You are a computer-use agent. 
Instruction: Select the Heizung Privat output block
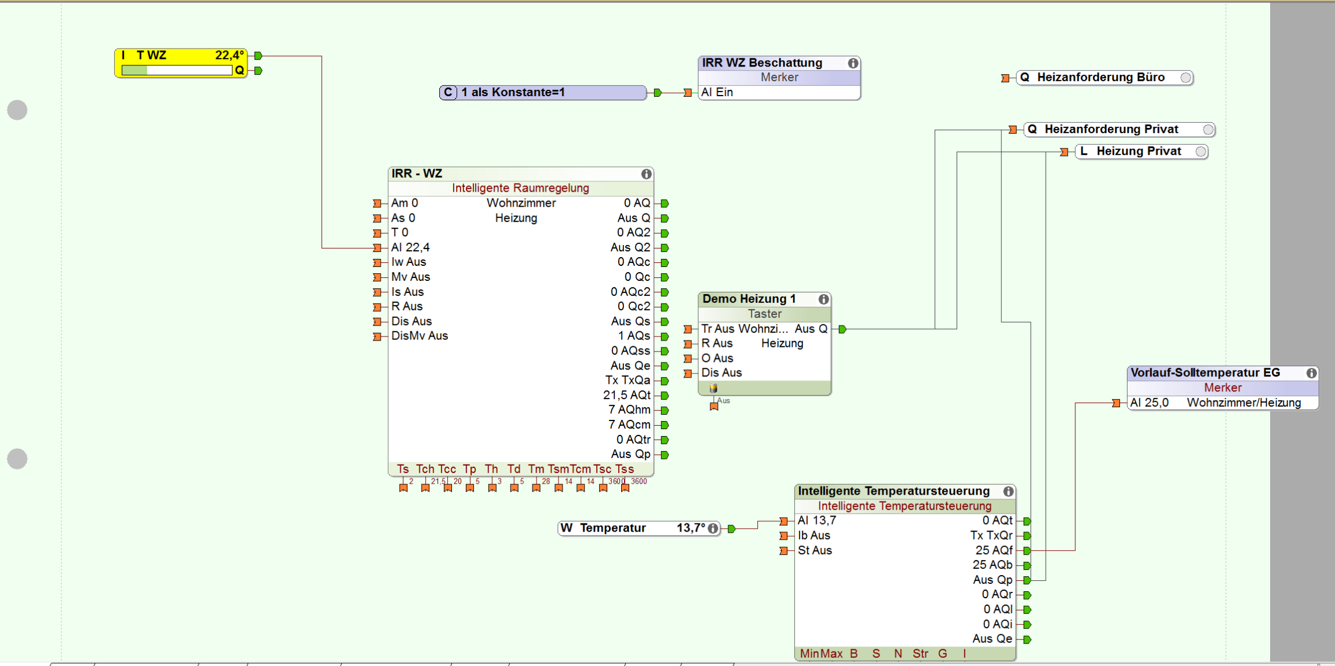click(x=1138, y=152)
